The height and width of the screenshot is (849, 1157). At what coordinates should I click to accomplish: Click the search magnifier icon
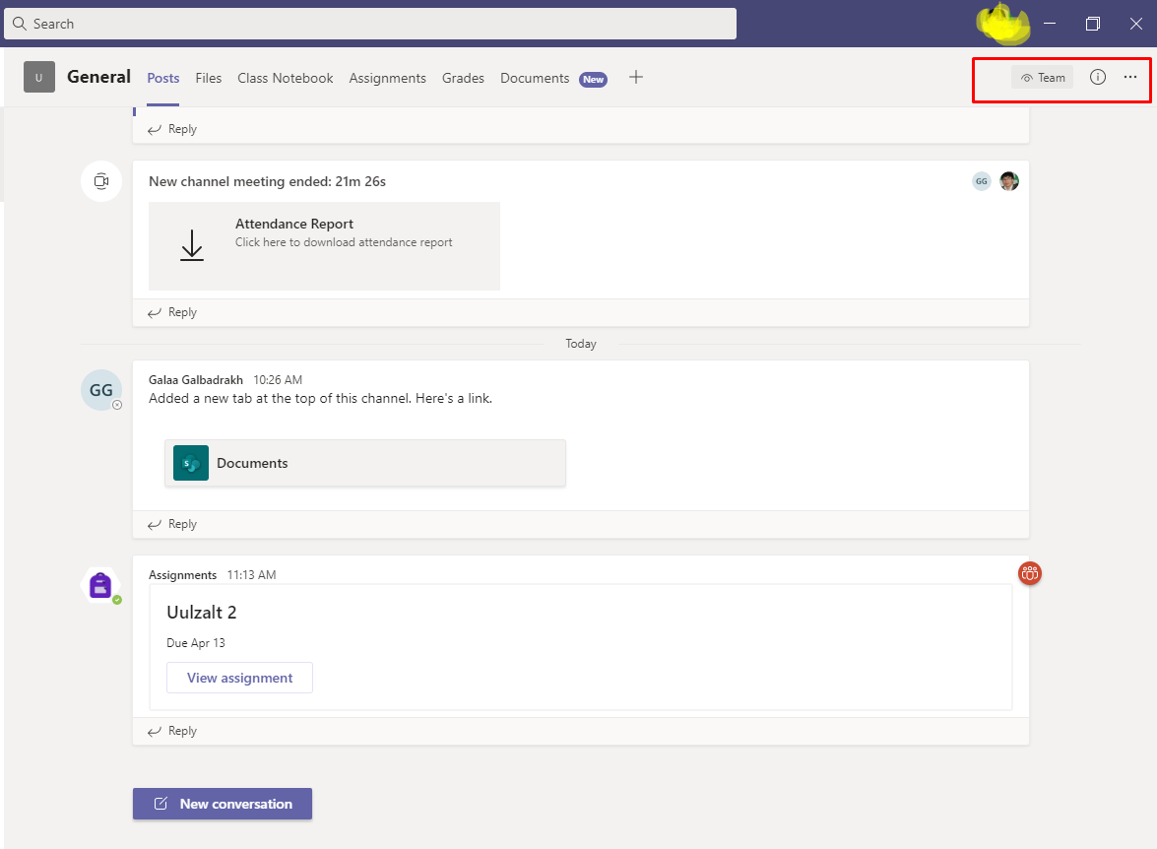[20, 23]
